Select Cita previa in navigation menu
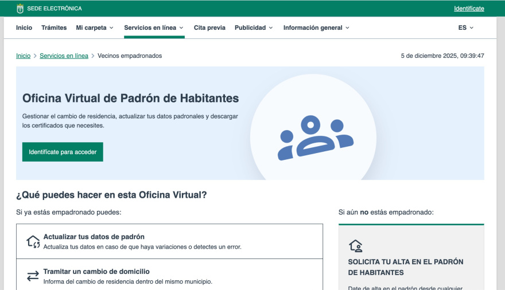Viewport: 505px width, 290px height. 209,28
